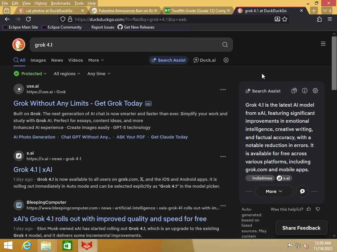Image resolution: width=337 pixels, height=252 pixels.
Task: Open Firefox application menu
Action: pos(330,19)
